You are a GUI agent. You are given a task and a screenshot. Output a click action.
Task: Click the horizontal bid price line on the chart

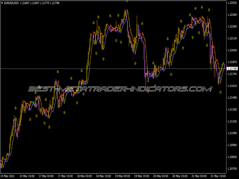click(114, 69)
